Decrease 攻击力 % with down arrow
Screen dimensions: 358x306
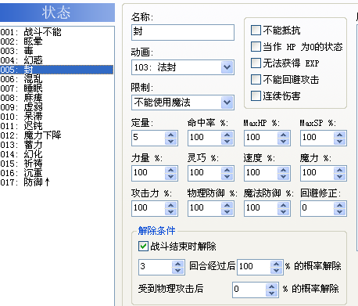point(171,212)
